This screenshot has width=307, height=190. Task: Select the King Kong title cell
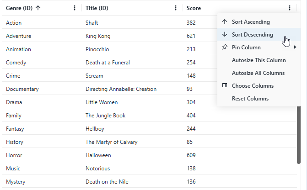98,36
